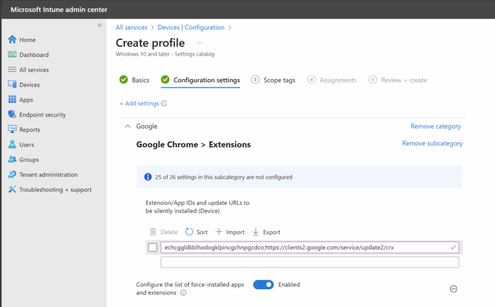Select the Dashboard chart icon

(12, 54)
